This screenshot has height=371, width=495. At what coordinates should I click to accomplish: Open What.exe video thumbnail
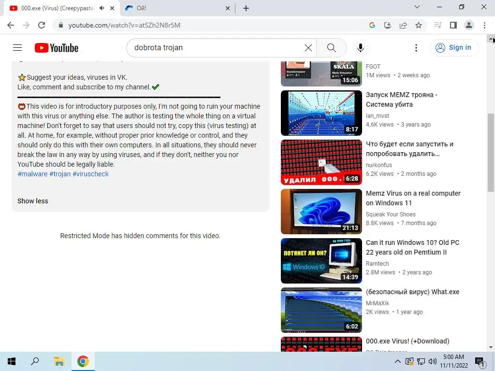click(321, 310)
